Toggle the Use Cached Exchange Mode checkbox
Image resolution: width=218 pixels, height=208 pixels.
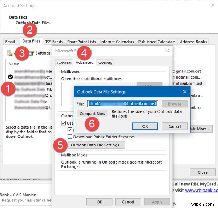(63, 123)
